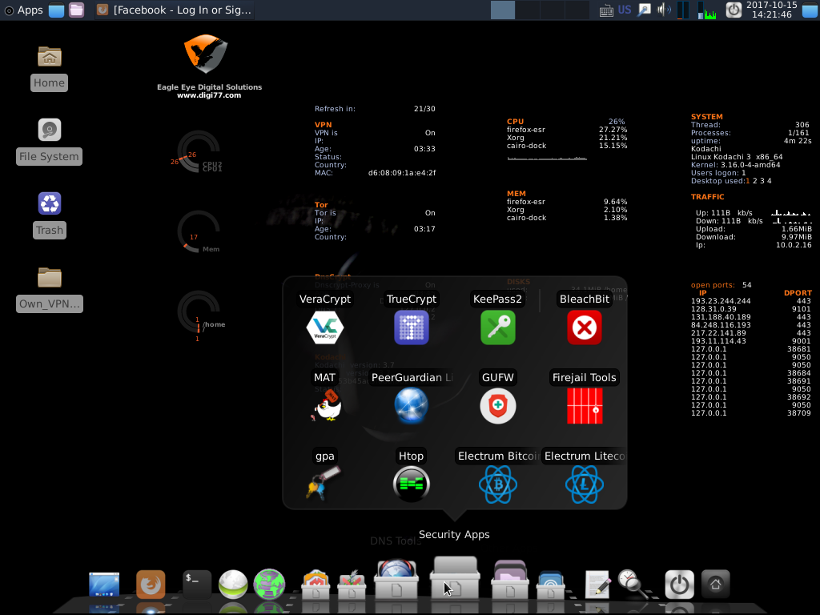This screenshot has height=615, width=820.
Task: Open the DNS Tools stack in dock
Action: pos(396,580)
